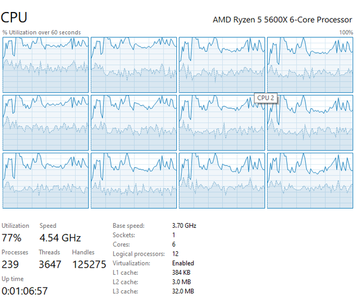Select the bottom-right logical processor graph
Viewport: 361px width, 306px height.
tap(310, 180)
